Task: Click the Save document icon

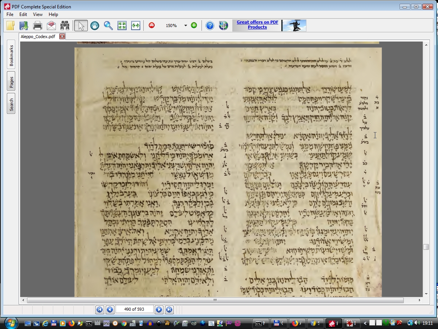Action: (x=24, y=26)
